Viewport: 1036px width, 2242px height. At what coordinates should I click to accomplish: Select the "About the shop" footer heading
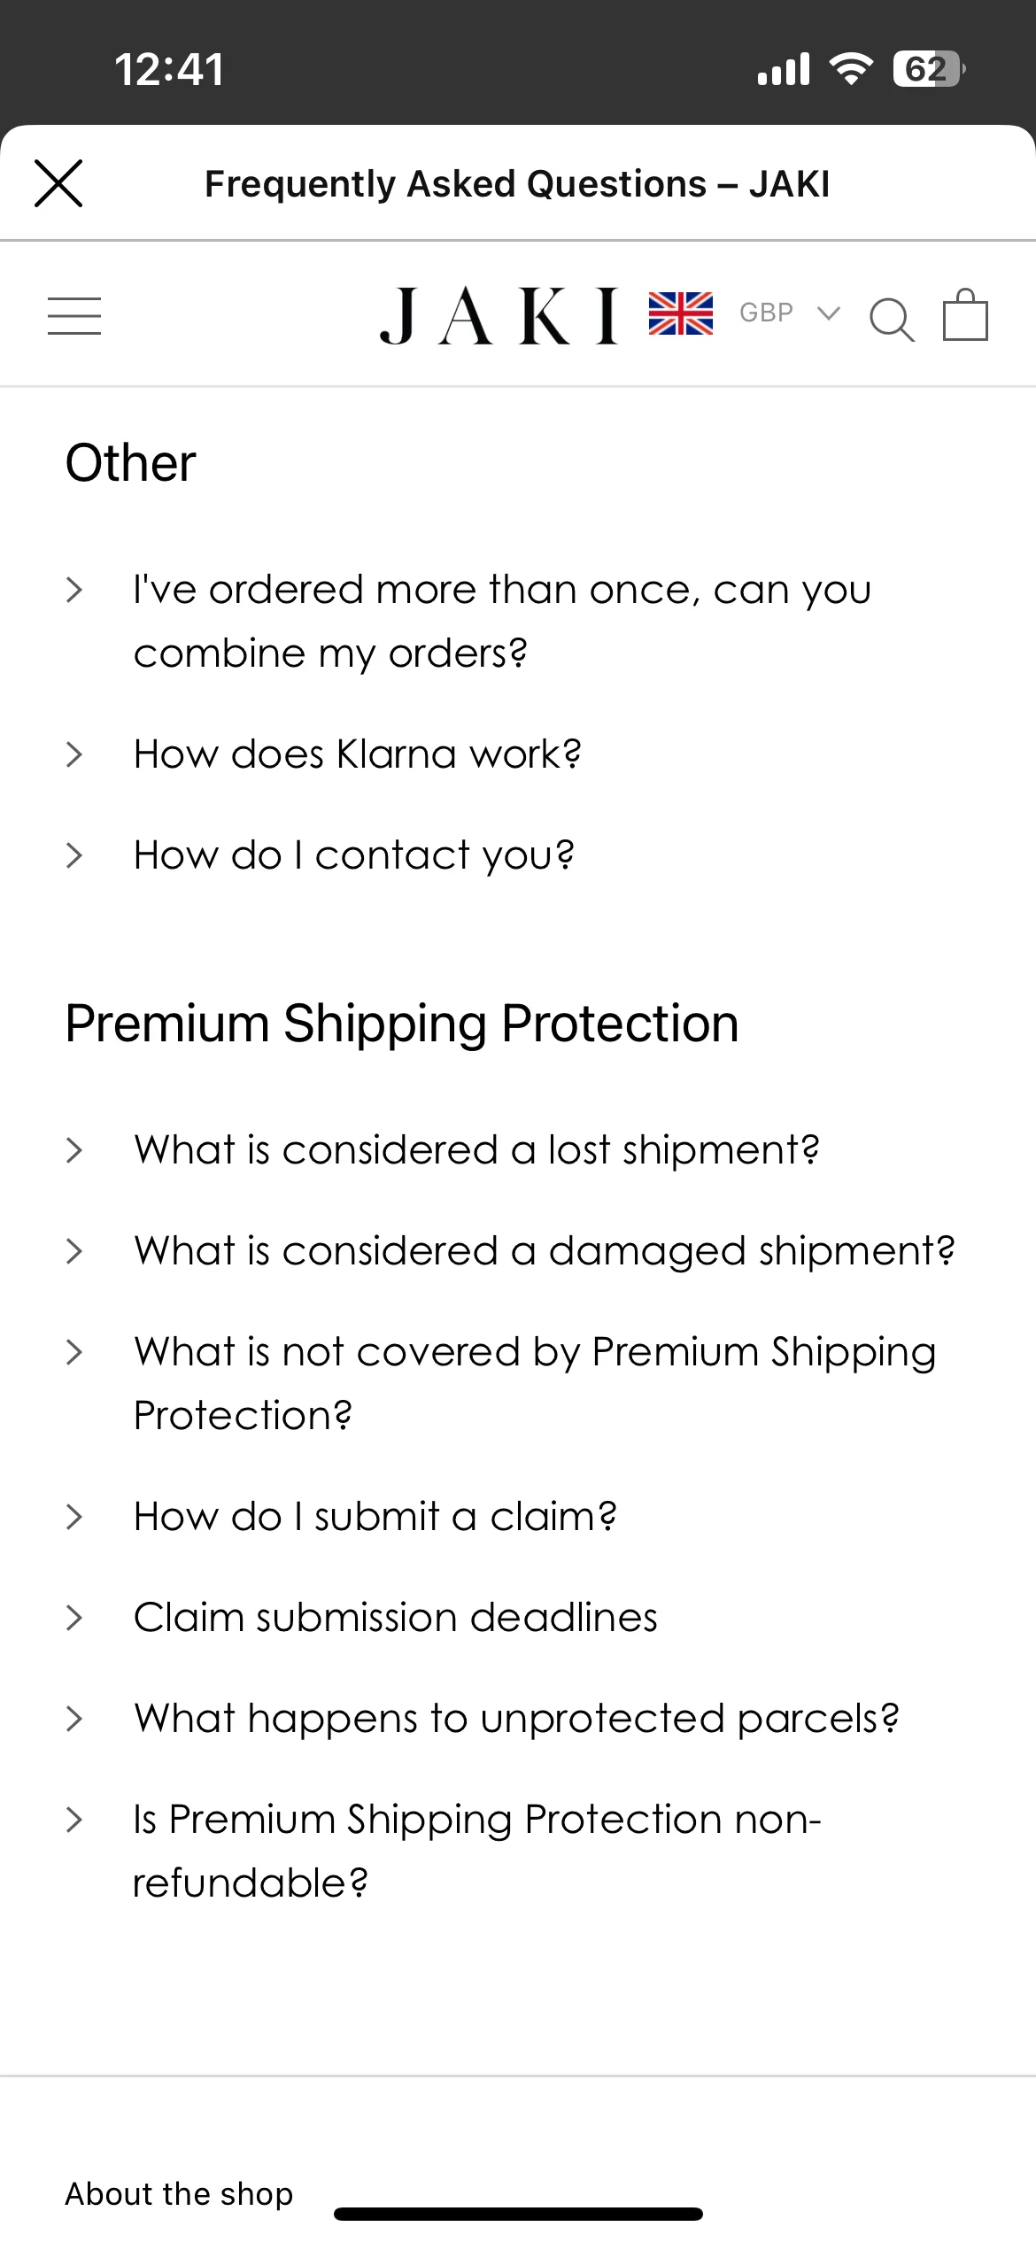179,2193
